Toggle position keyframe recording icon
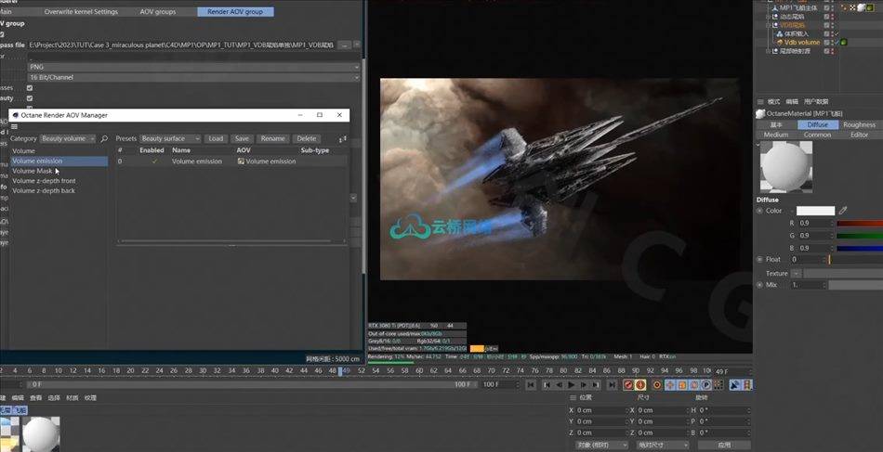883x452 pixels. click(670, 384)
